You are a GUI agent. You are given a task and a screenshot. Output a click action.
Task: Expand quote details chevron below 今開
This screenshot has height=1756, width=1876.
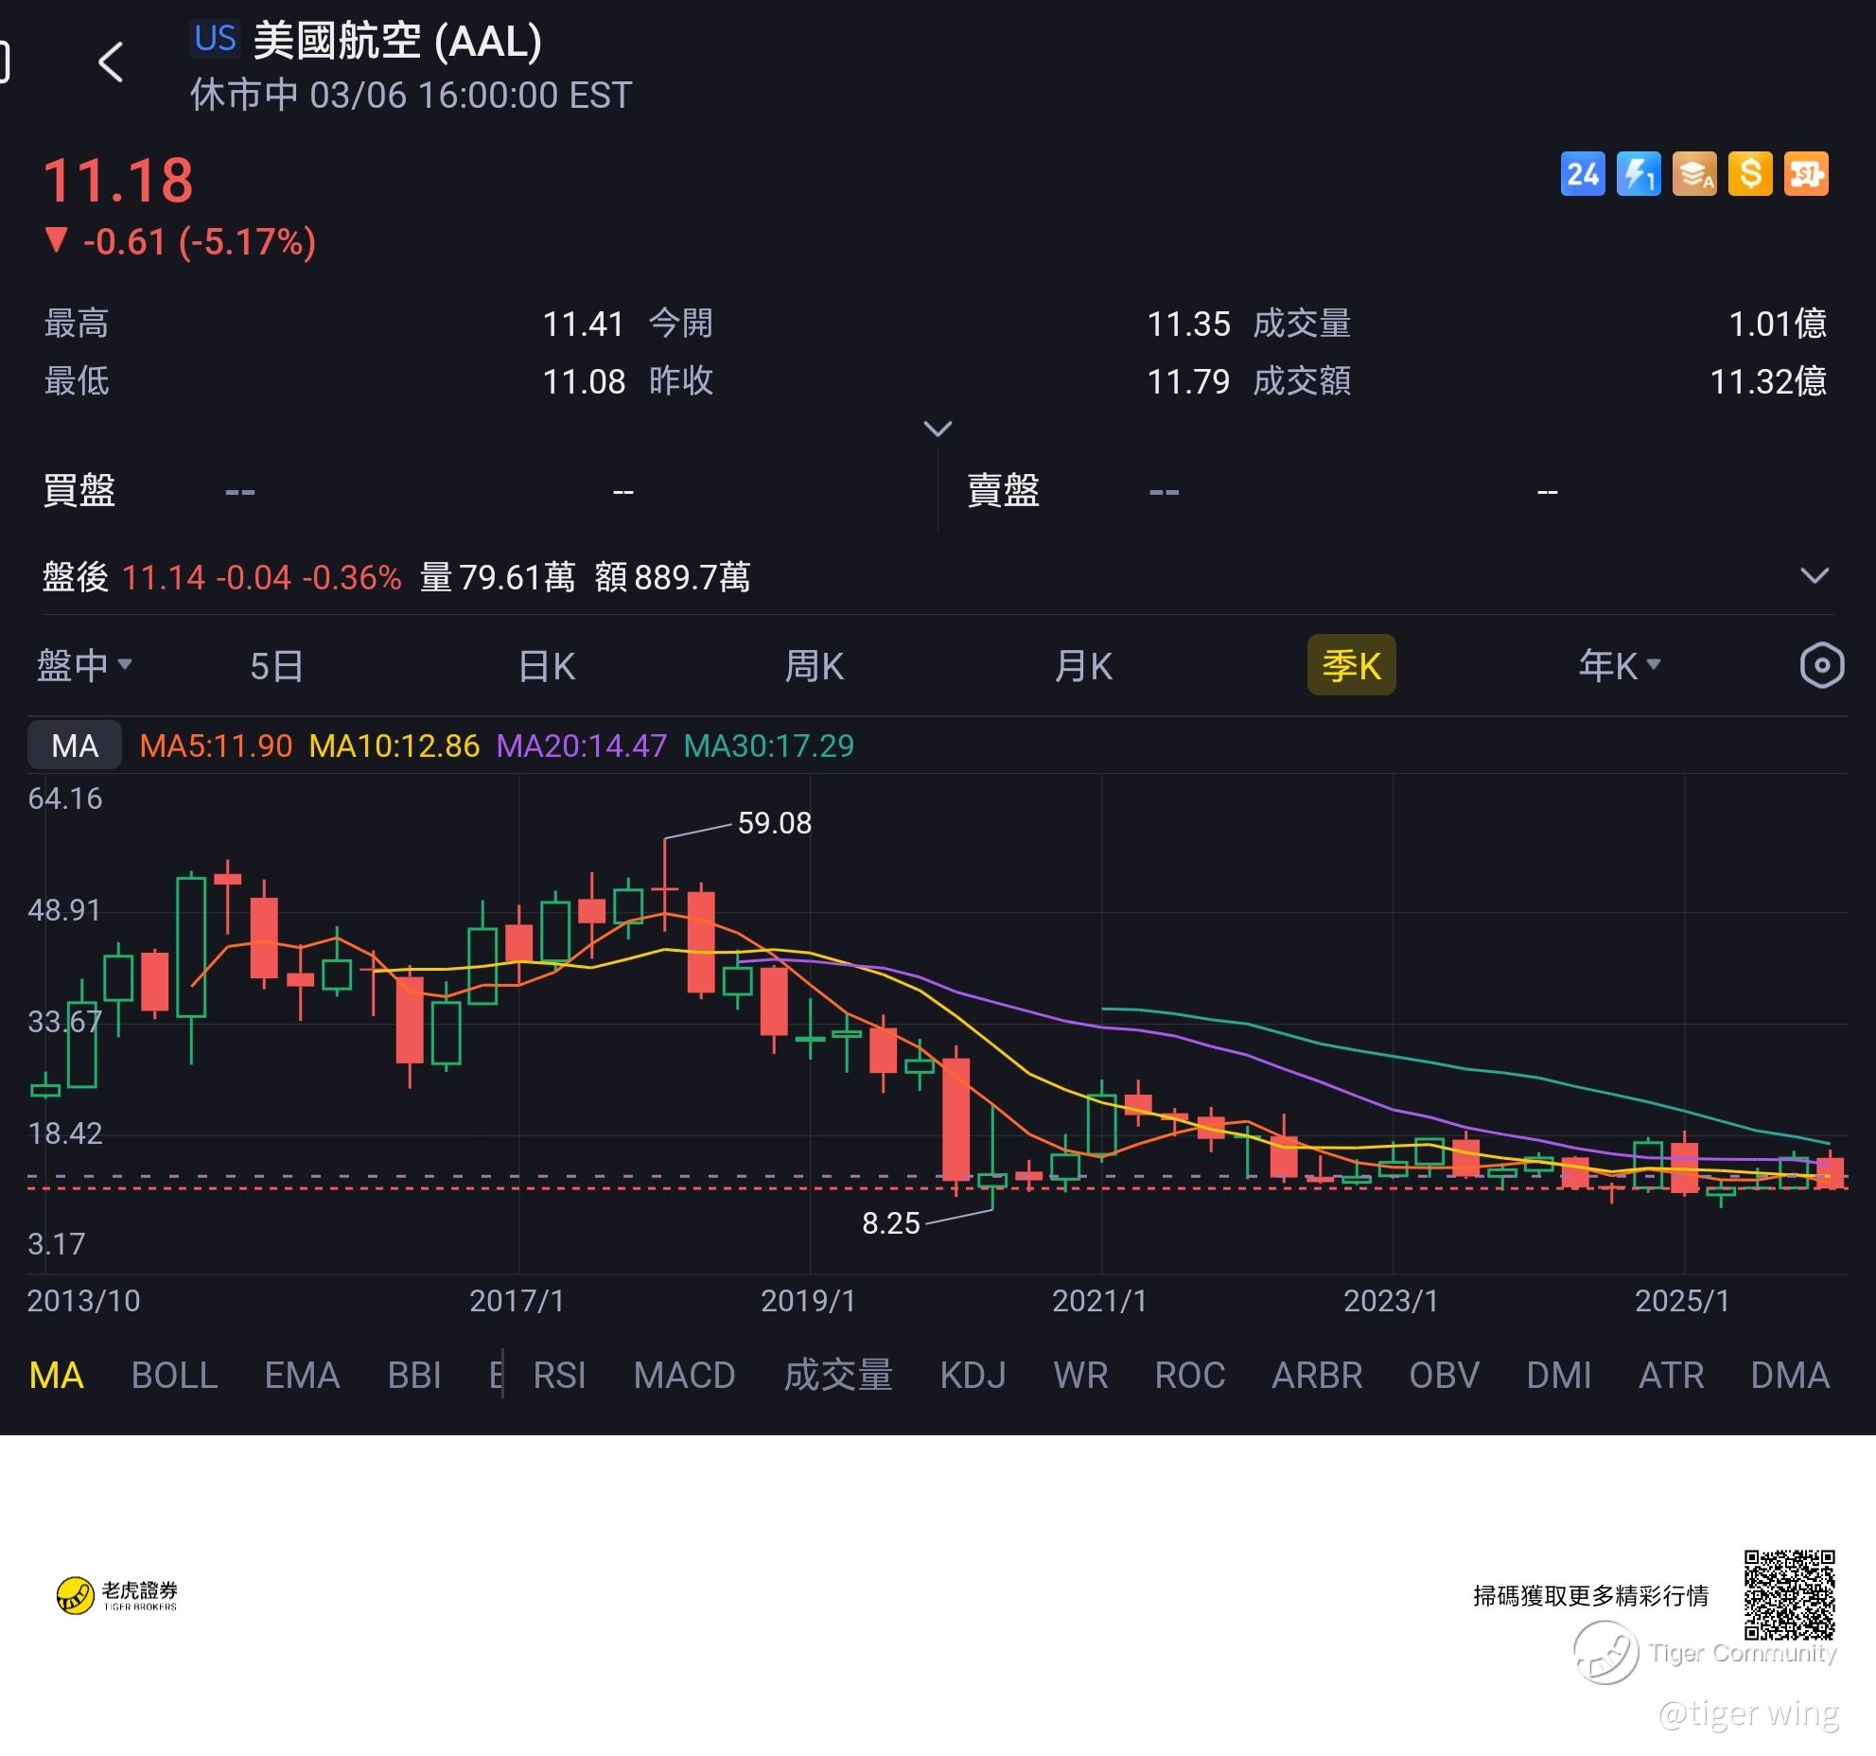coord(937,430)
